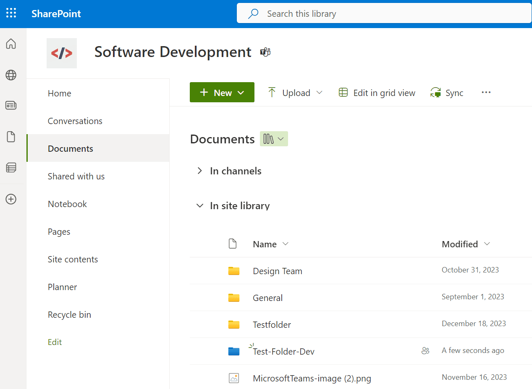Screen dimensions: 532x389
Task: Open the Microsoft Teams icon beside the site title
Action: [265, 52]
